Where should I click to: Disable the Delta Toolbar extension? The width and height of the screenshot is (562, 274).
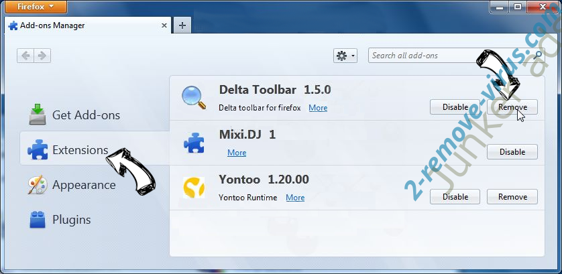click(455, 107)
